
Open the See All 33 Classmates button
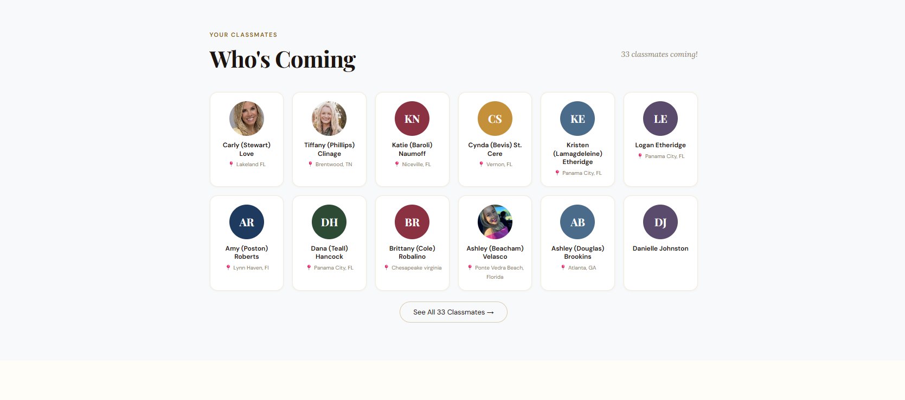pos(453,312)
